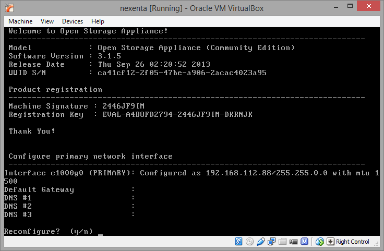Maximize the VirtualBox window
Image resolution: width=384 pixels, height=251 pixels.
click(350, 6)
